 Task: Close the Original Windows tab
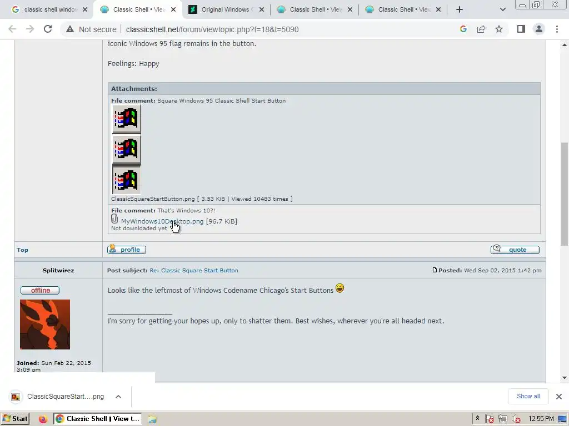[262, 9]
